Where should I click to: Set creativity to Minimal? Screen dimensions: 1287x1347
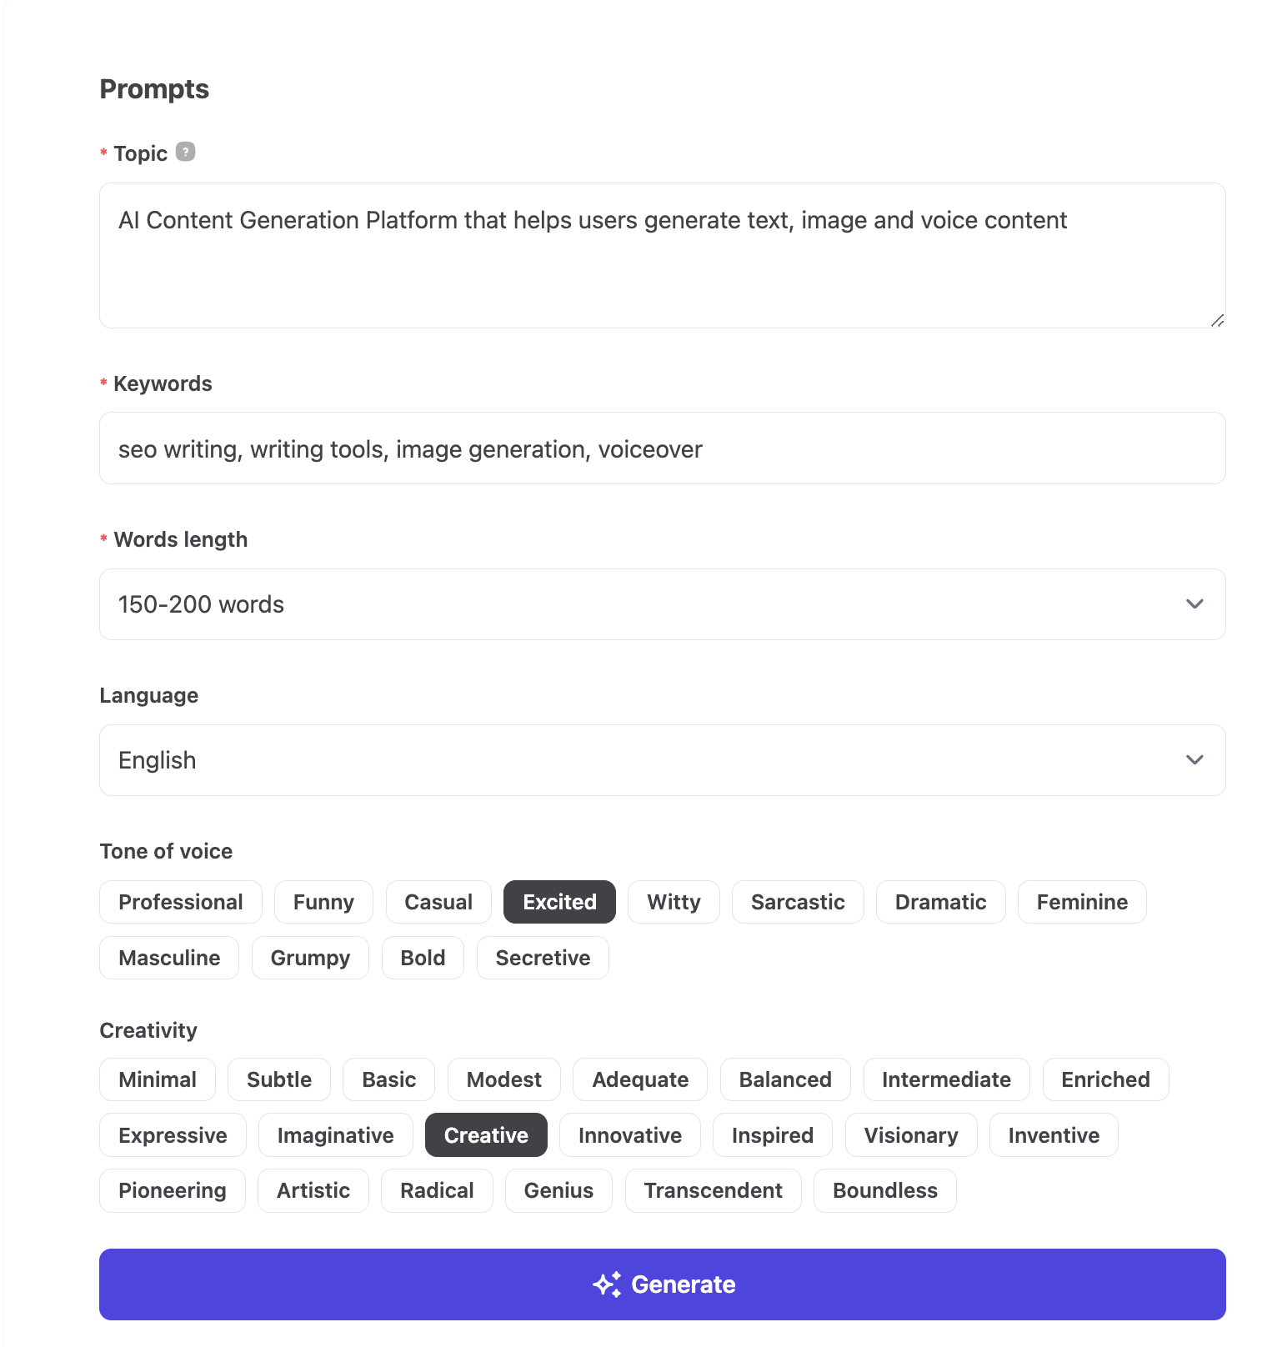[x=158, y=1079]
